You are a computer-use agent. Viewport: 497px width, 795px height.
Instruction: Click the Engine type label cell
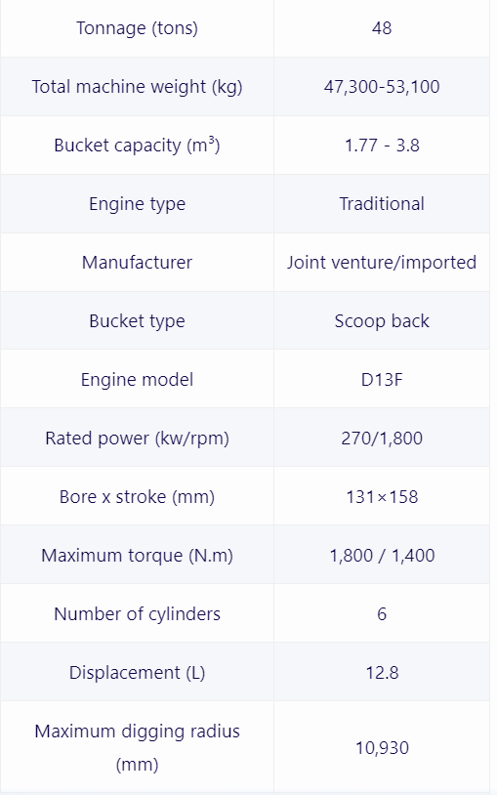(x=137, y=204)
